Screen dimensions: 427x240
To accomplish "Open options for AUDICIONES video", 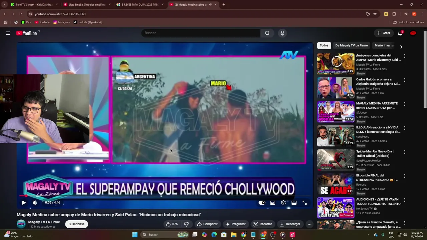I will (x=405, y=200).
